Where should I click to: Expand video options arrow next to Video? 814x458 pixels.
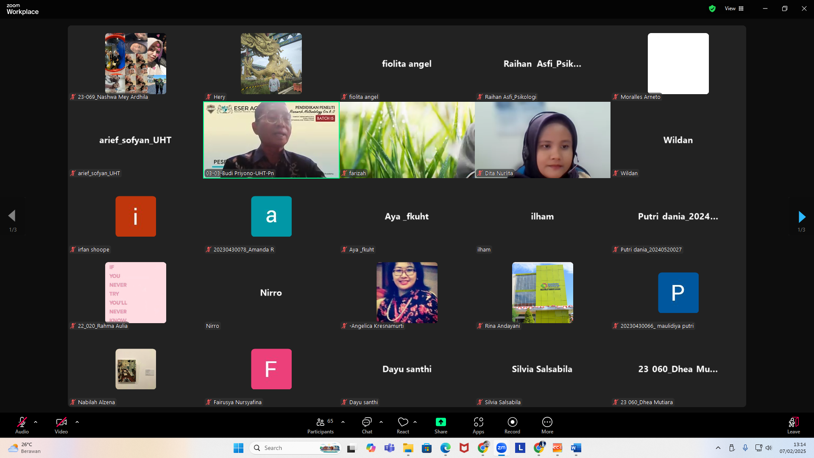point(77,422)
